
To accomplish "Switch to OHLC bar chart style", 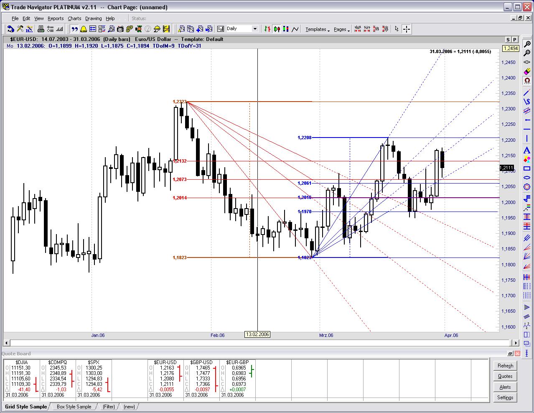I will click(267, 29).
